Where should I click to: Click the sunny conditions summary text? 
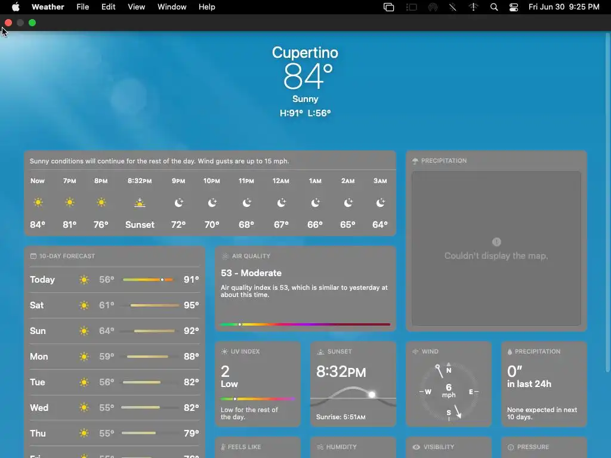(159, 161)
